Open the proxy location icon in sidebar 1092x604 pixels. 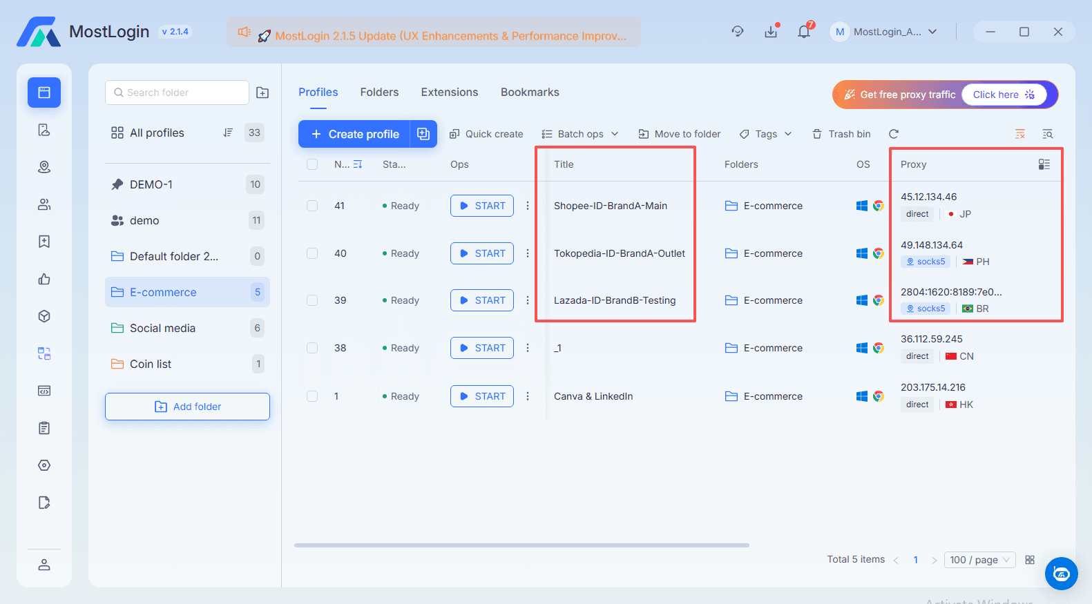(x=44, y=167)
